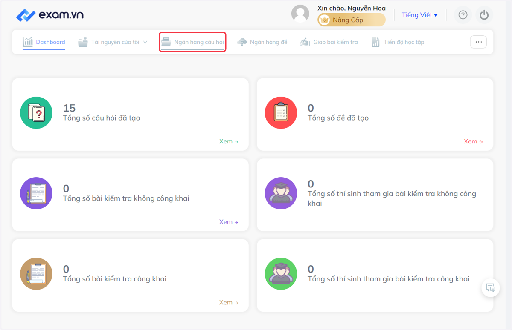Open the chat support bubble icon

pyautogui.click(x=491, y=288)
